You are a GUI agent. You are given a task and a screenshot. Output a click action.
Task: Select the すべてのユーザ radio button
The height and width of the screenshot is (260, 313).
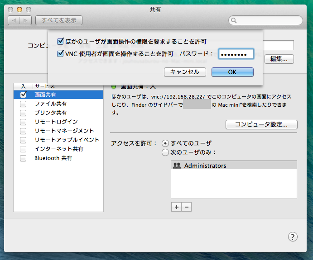(x=165, y=143)
